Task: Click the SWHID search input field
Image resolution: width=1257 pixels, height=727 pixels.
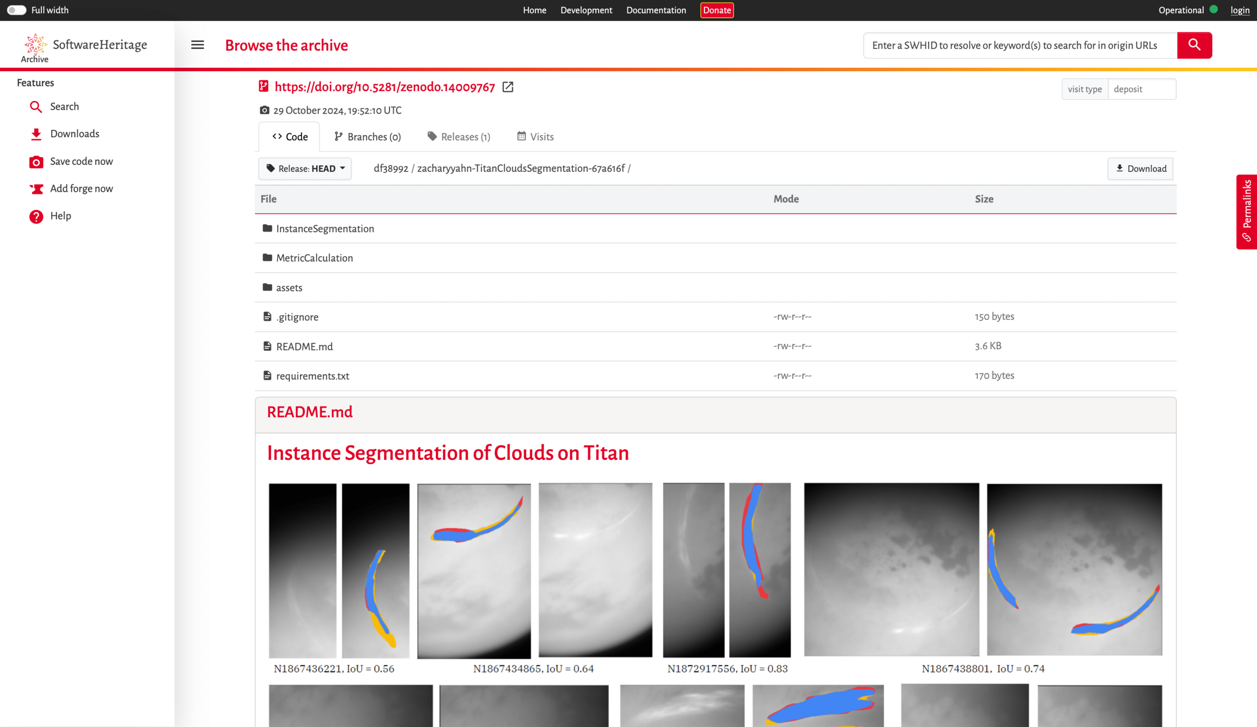Action: [1019, 45]
